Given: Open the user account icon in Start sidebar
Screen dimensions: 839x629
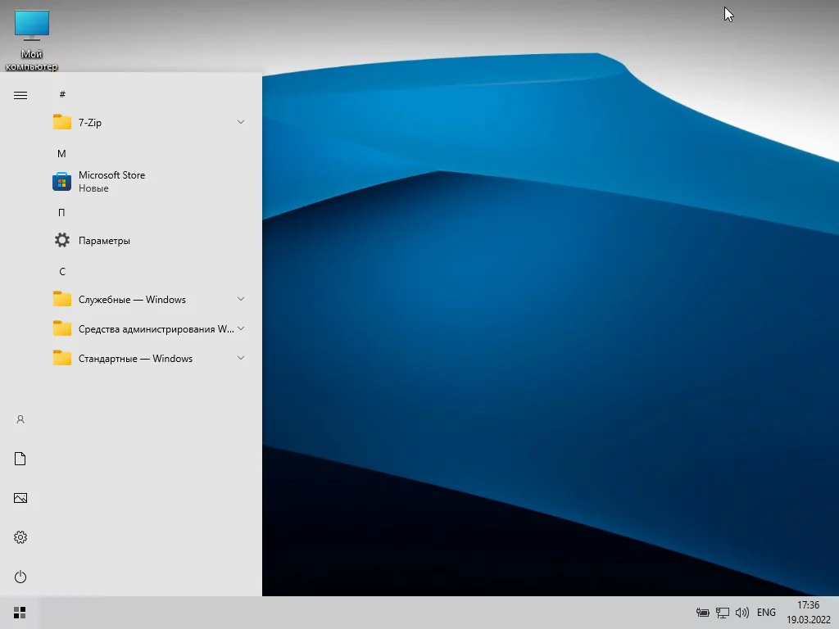Looking at the screenshot, I should click(x=20, y=419).
